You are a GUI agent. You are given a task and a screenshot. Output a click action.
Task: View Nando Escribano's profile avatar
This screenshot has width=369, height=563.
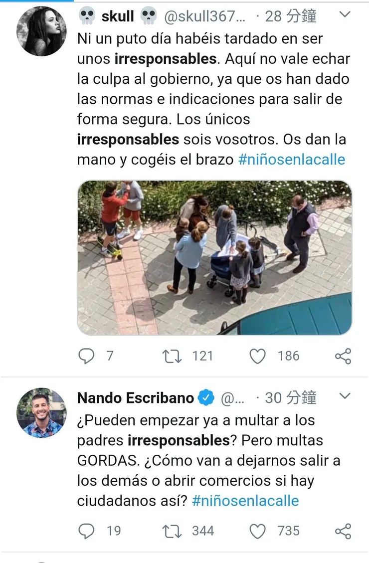pyautogui.click(x=41, y=413)
